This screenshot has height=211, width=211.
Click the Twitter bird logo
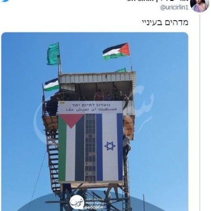click(x=5, y=1)
